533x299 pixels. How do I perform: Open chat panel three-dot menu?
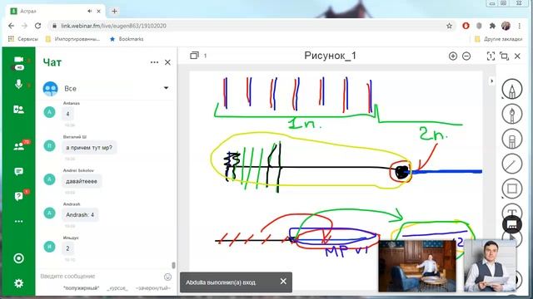point(154,62)
